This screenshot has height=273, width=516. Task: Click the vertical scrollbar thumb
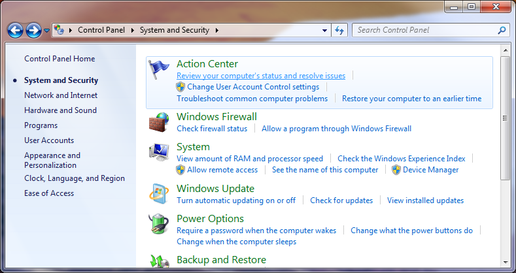pyautogui.click(x=505, y=118)
